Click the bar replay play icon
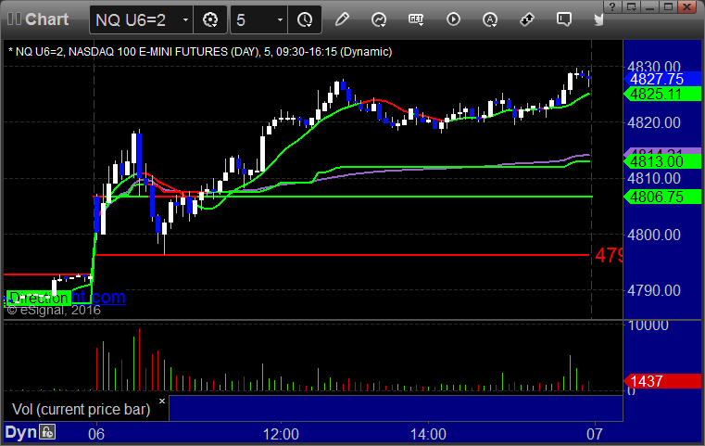This screenshot has width=705, height=446. point(453,19)
